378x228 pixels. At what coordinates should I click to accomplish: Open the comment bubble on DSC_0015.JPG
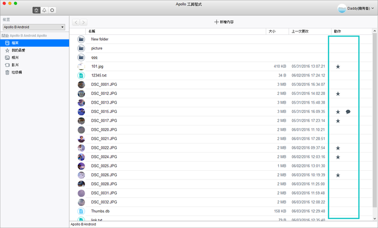tap(348, 112)
